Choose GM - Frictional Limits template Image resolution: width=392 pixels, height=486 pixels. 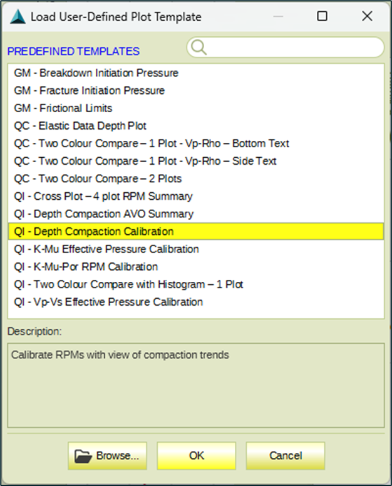(x=196, y=108)
